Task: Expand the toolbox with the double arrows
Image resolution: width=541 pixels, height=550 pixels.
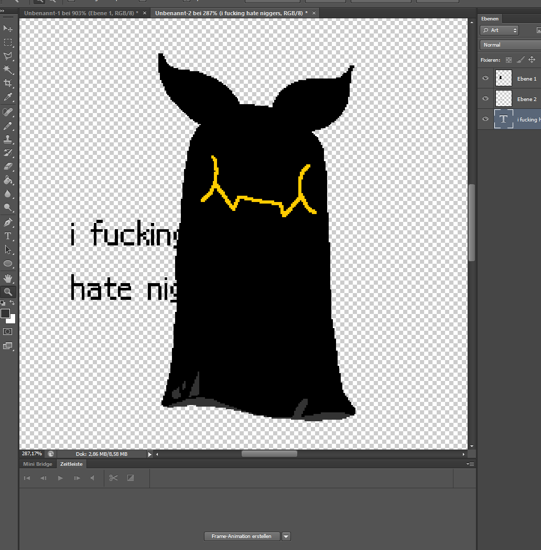Action: click(3, 11)
